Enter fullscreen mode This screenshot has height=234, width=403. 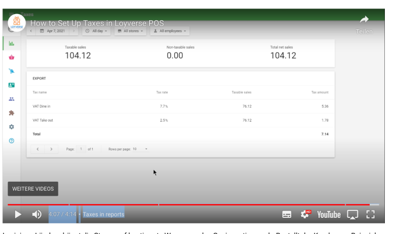click(371, 214)
